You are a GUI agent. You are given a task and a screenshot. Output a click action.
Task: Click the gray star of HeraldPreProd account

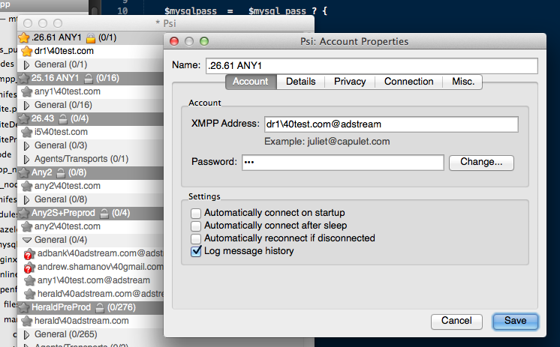tap(24, 307)
